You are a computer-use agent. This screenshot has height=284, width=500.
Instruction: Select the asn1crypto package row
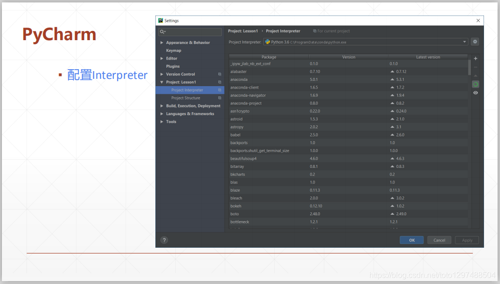pyautogui.click(x=348, y=111)
